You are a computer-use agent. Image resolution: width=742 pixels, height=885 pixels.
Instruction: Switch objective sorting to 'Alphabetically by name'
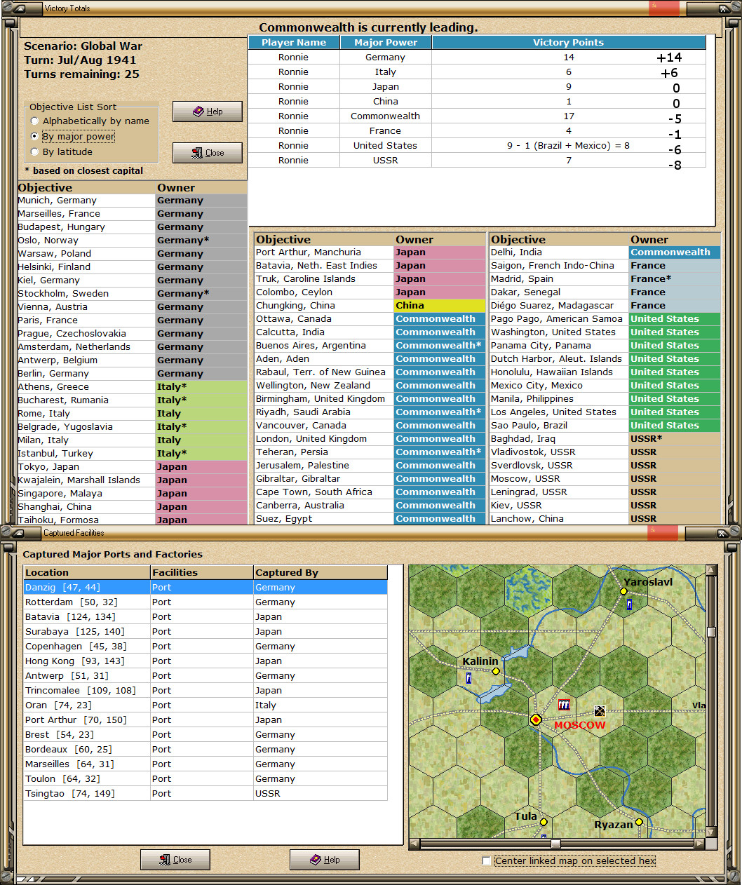[x=34, y=121]
